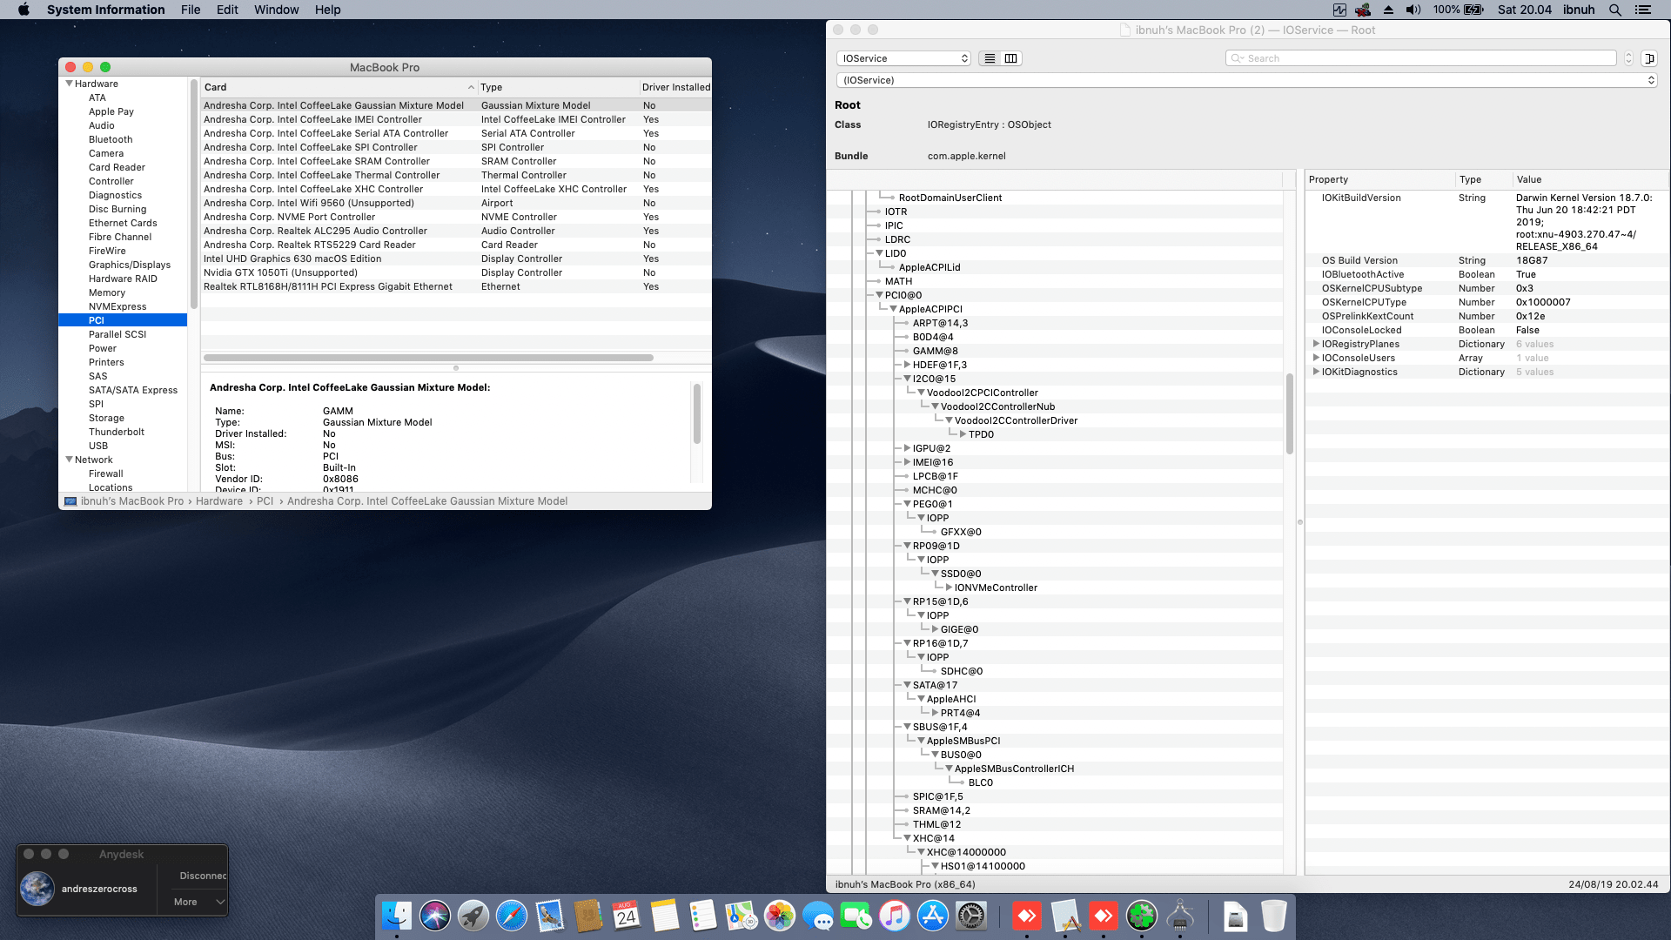Open Reminders from the Dock
Screen dimensions: 1671x940
pyautogui.click(x=703, y=916)
